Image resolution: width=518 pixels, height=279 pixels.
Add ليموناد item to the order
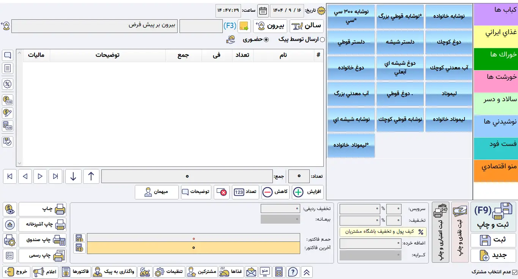[449, 93]
